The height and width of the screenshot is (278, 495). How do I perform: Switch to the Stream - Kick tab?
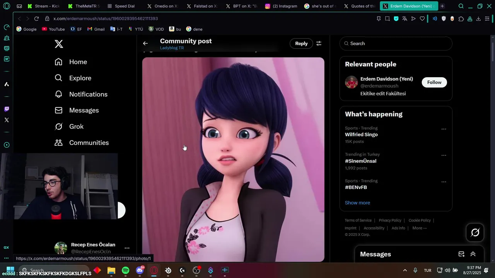pos(44,6)
